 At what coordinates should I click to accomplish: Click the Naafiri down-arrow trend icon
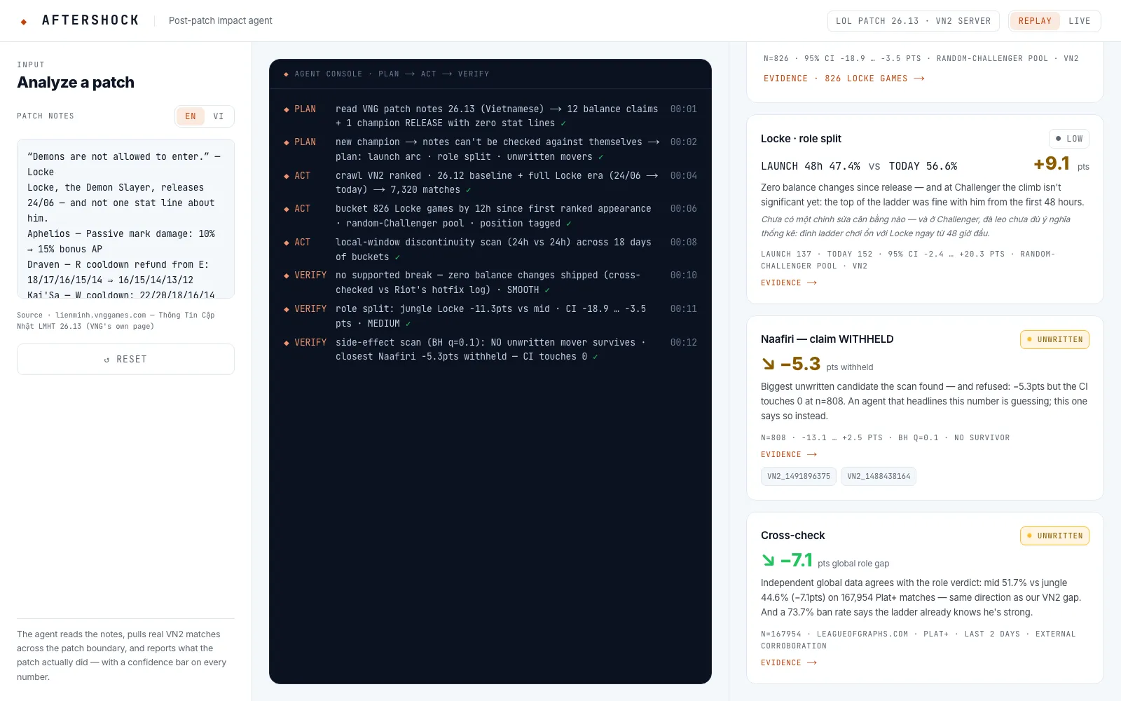[769, 364]
